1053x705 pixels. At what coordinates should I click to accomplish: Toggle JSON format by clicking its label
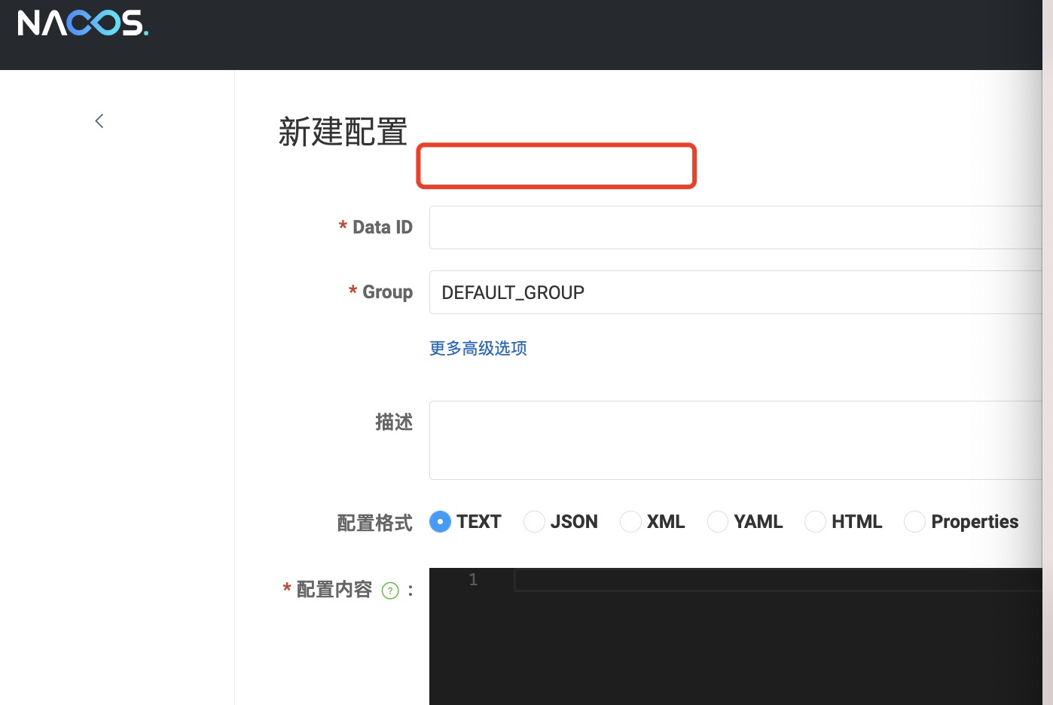[x=573, y=521]
